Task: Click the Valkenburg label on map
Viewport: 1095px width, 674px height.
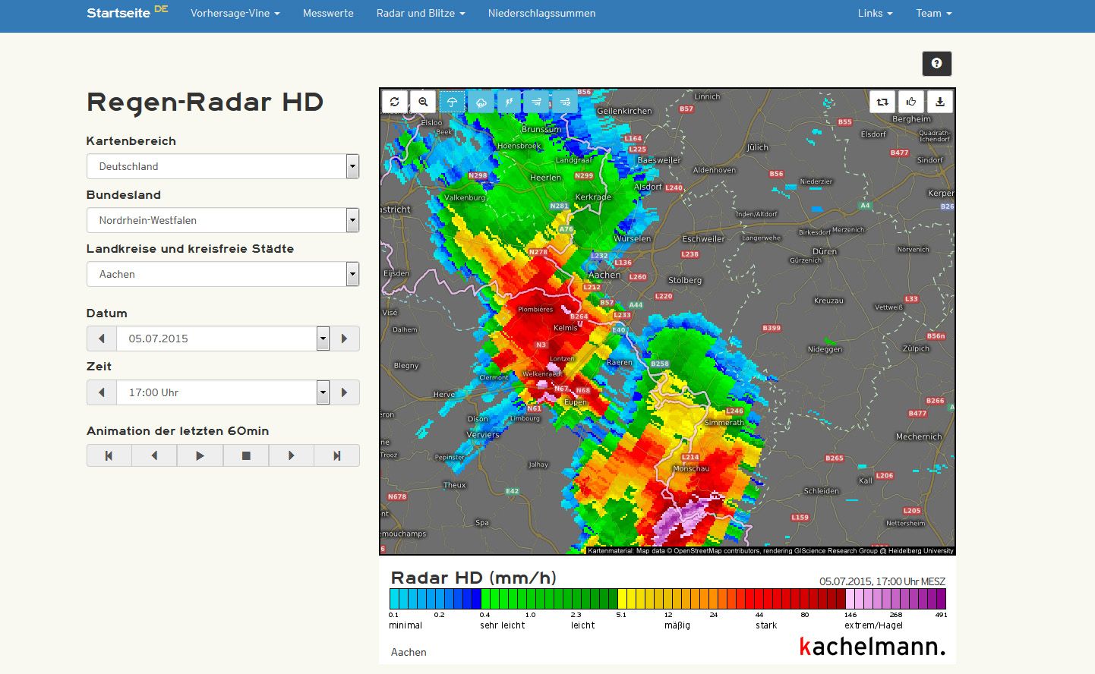Action: coord(465,197)
